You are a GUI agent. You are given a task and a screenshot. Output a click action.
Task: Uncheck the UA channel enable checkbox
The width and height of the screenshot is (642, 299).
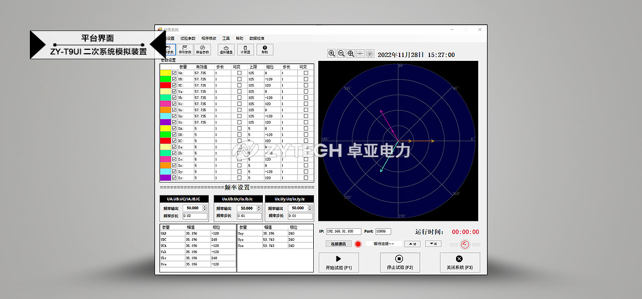(x=174, y=73)
